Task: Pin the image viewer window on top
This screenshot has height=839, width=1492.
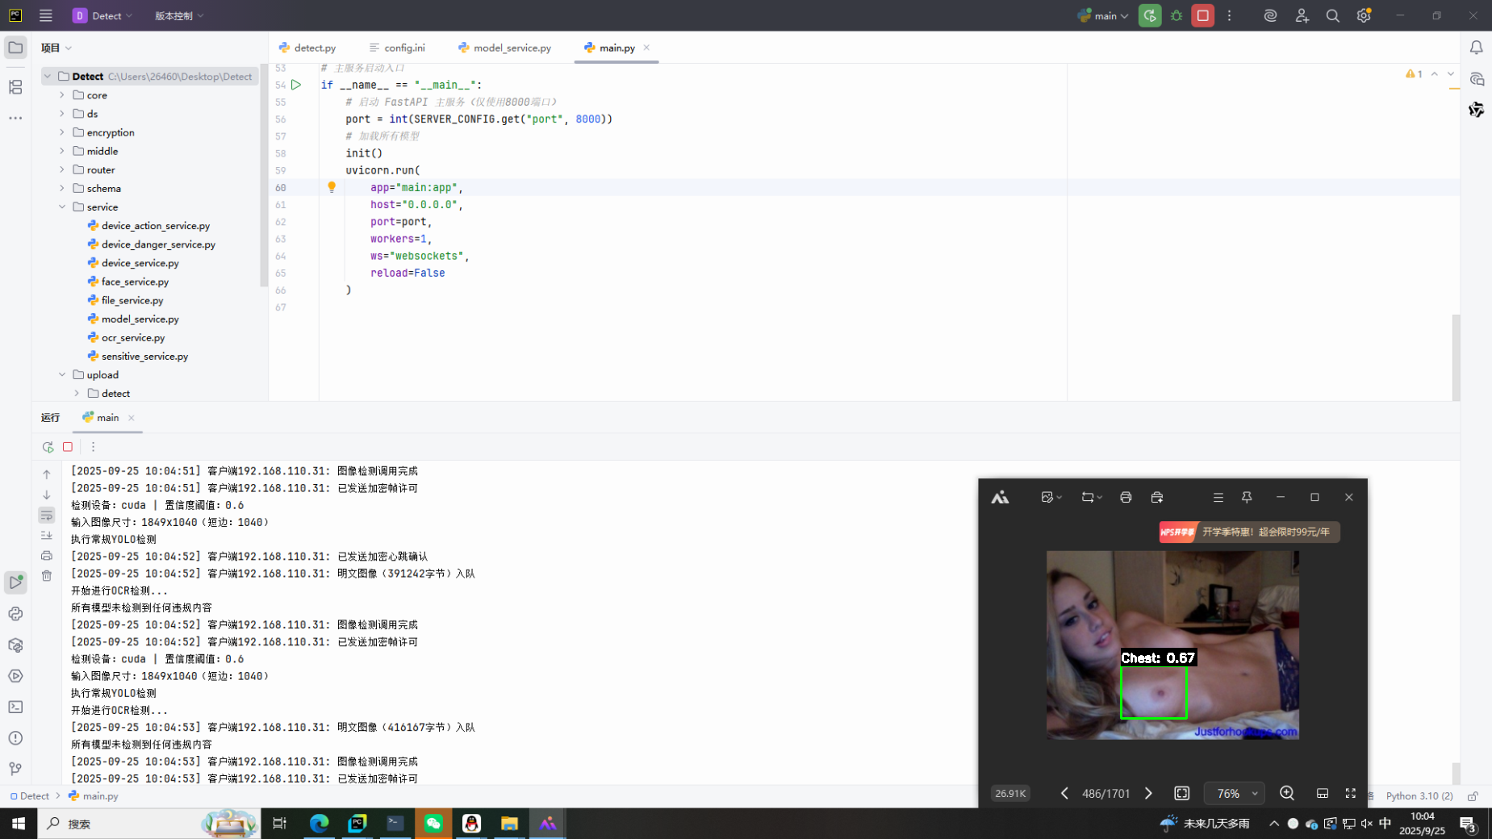Action: click(x=1247, y=497)
